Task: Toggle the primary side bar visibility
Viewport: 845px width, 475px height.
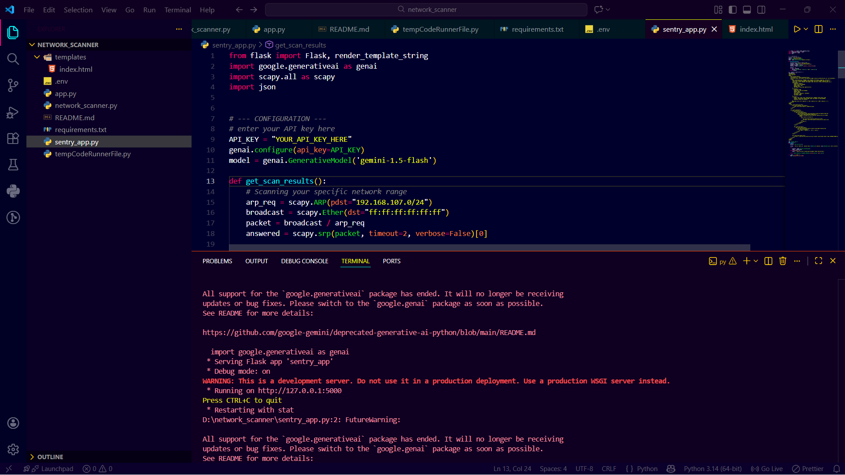Action: click(733, 10)
